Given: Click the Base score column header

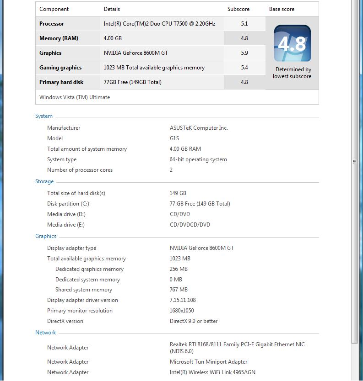Looking at the screenshot, I should [x=282, y=9].
